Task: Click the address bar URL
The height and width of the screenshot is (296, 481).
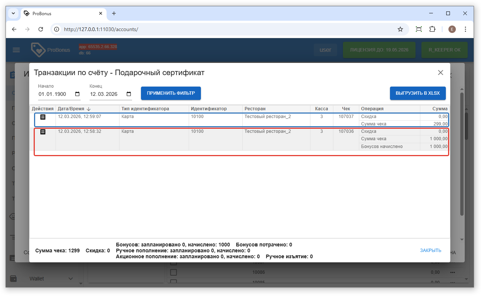Action: (101, 29)
